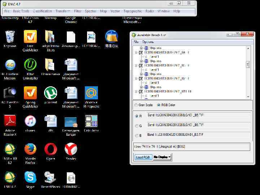260x195 pixels.
Task: Select the Новая папка folder icon
Action: click(51, 65)
